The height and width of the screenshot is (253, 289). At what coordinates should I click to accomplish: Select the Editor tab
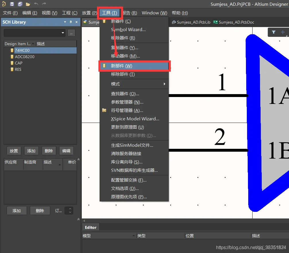pos(91,227)
